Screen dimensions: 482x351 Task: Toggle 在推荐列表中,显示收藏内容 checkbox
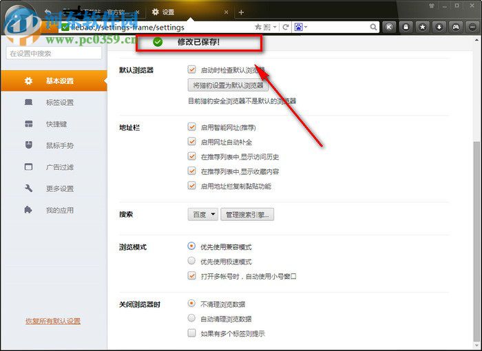tap(192, 171)
